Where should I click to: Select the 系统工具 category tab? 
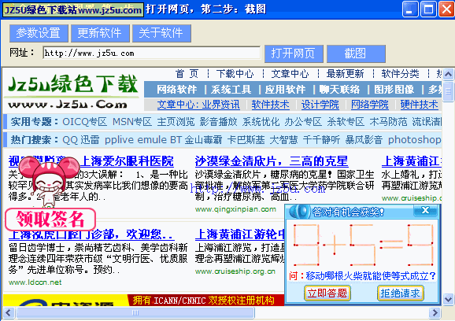coord(231,90)
